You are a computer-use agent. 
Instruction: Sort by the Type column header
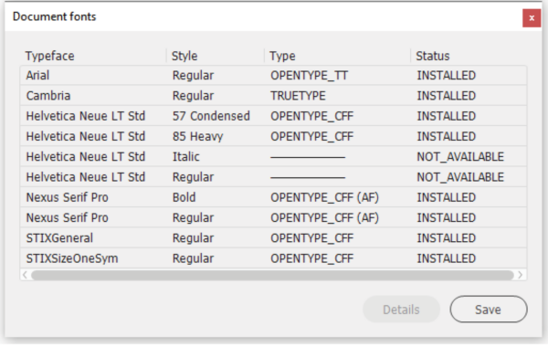tap(282, 56)
